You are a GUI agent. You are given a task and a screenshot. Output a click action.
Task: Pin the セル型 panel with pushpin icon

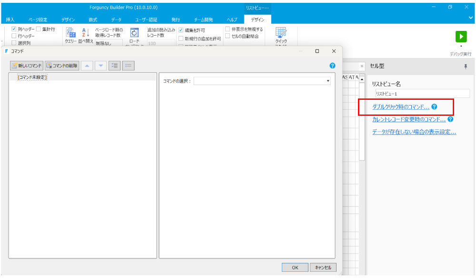pyautogui.click(x=466, y=67)
